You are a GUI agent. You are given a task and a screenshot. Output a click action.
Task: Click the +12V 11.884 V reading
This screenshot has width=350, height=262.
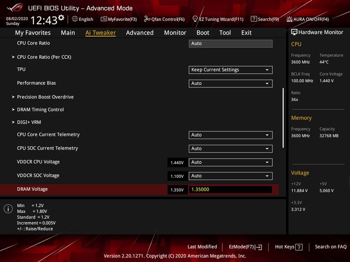(x=299, y=190)
